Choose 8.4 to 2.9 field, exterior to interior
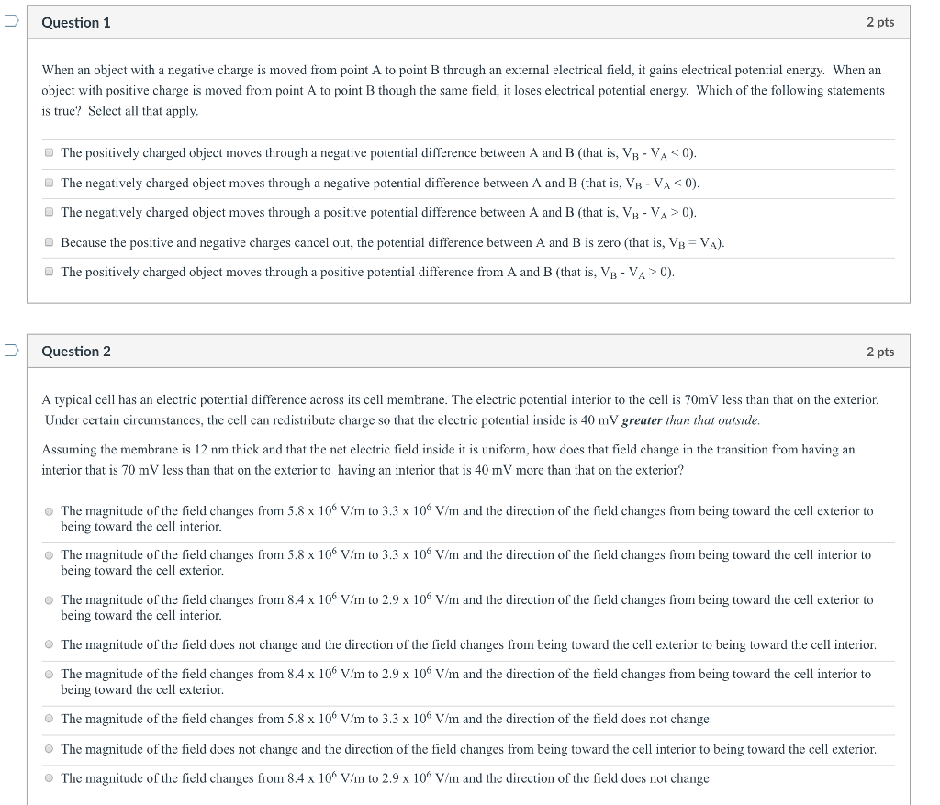 coord(49,600)
